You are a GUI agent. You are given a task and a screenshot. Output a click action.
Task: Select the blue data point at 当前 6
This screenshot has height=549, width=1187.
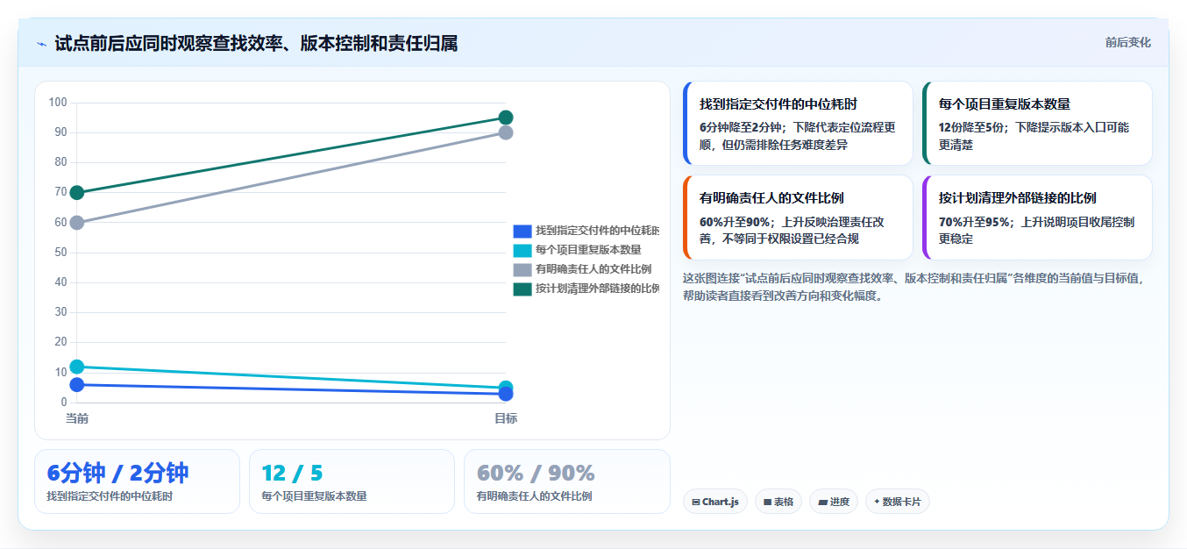[77, 385]
